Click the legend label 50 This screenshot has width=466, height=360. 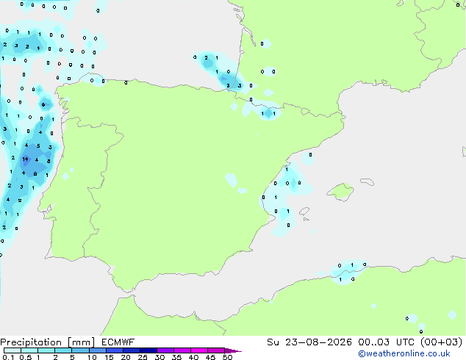[x=227, y=357]
